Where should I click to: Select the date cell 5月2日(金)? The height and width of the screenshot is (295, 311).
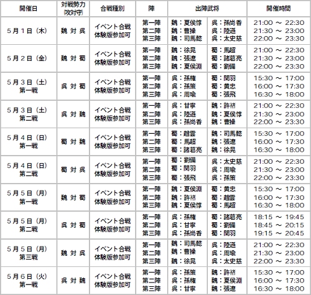pos(29,59)
